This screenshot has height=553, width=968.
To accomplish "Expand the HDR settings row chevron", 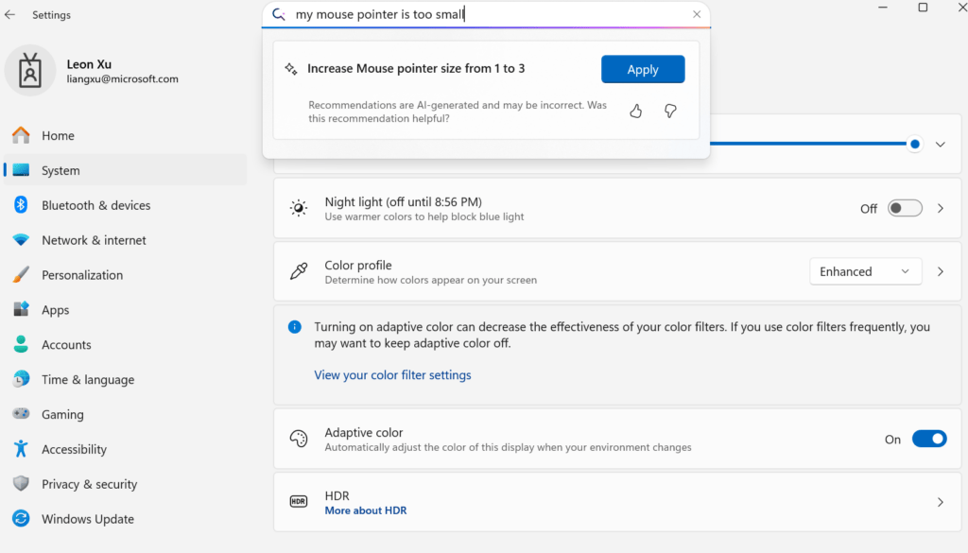I will pos(940,502).
